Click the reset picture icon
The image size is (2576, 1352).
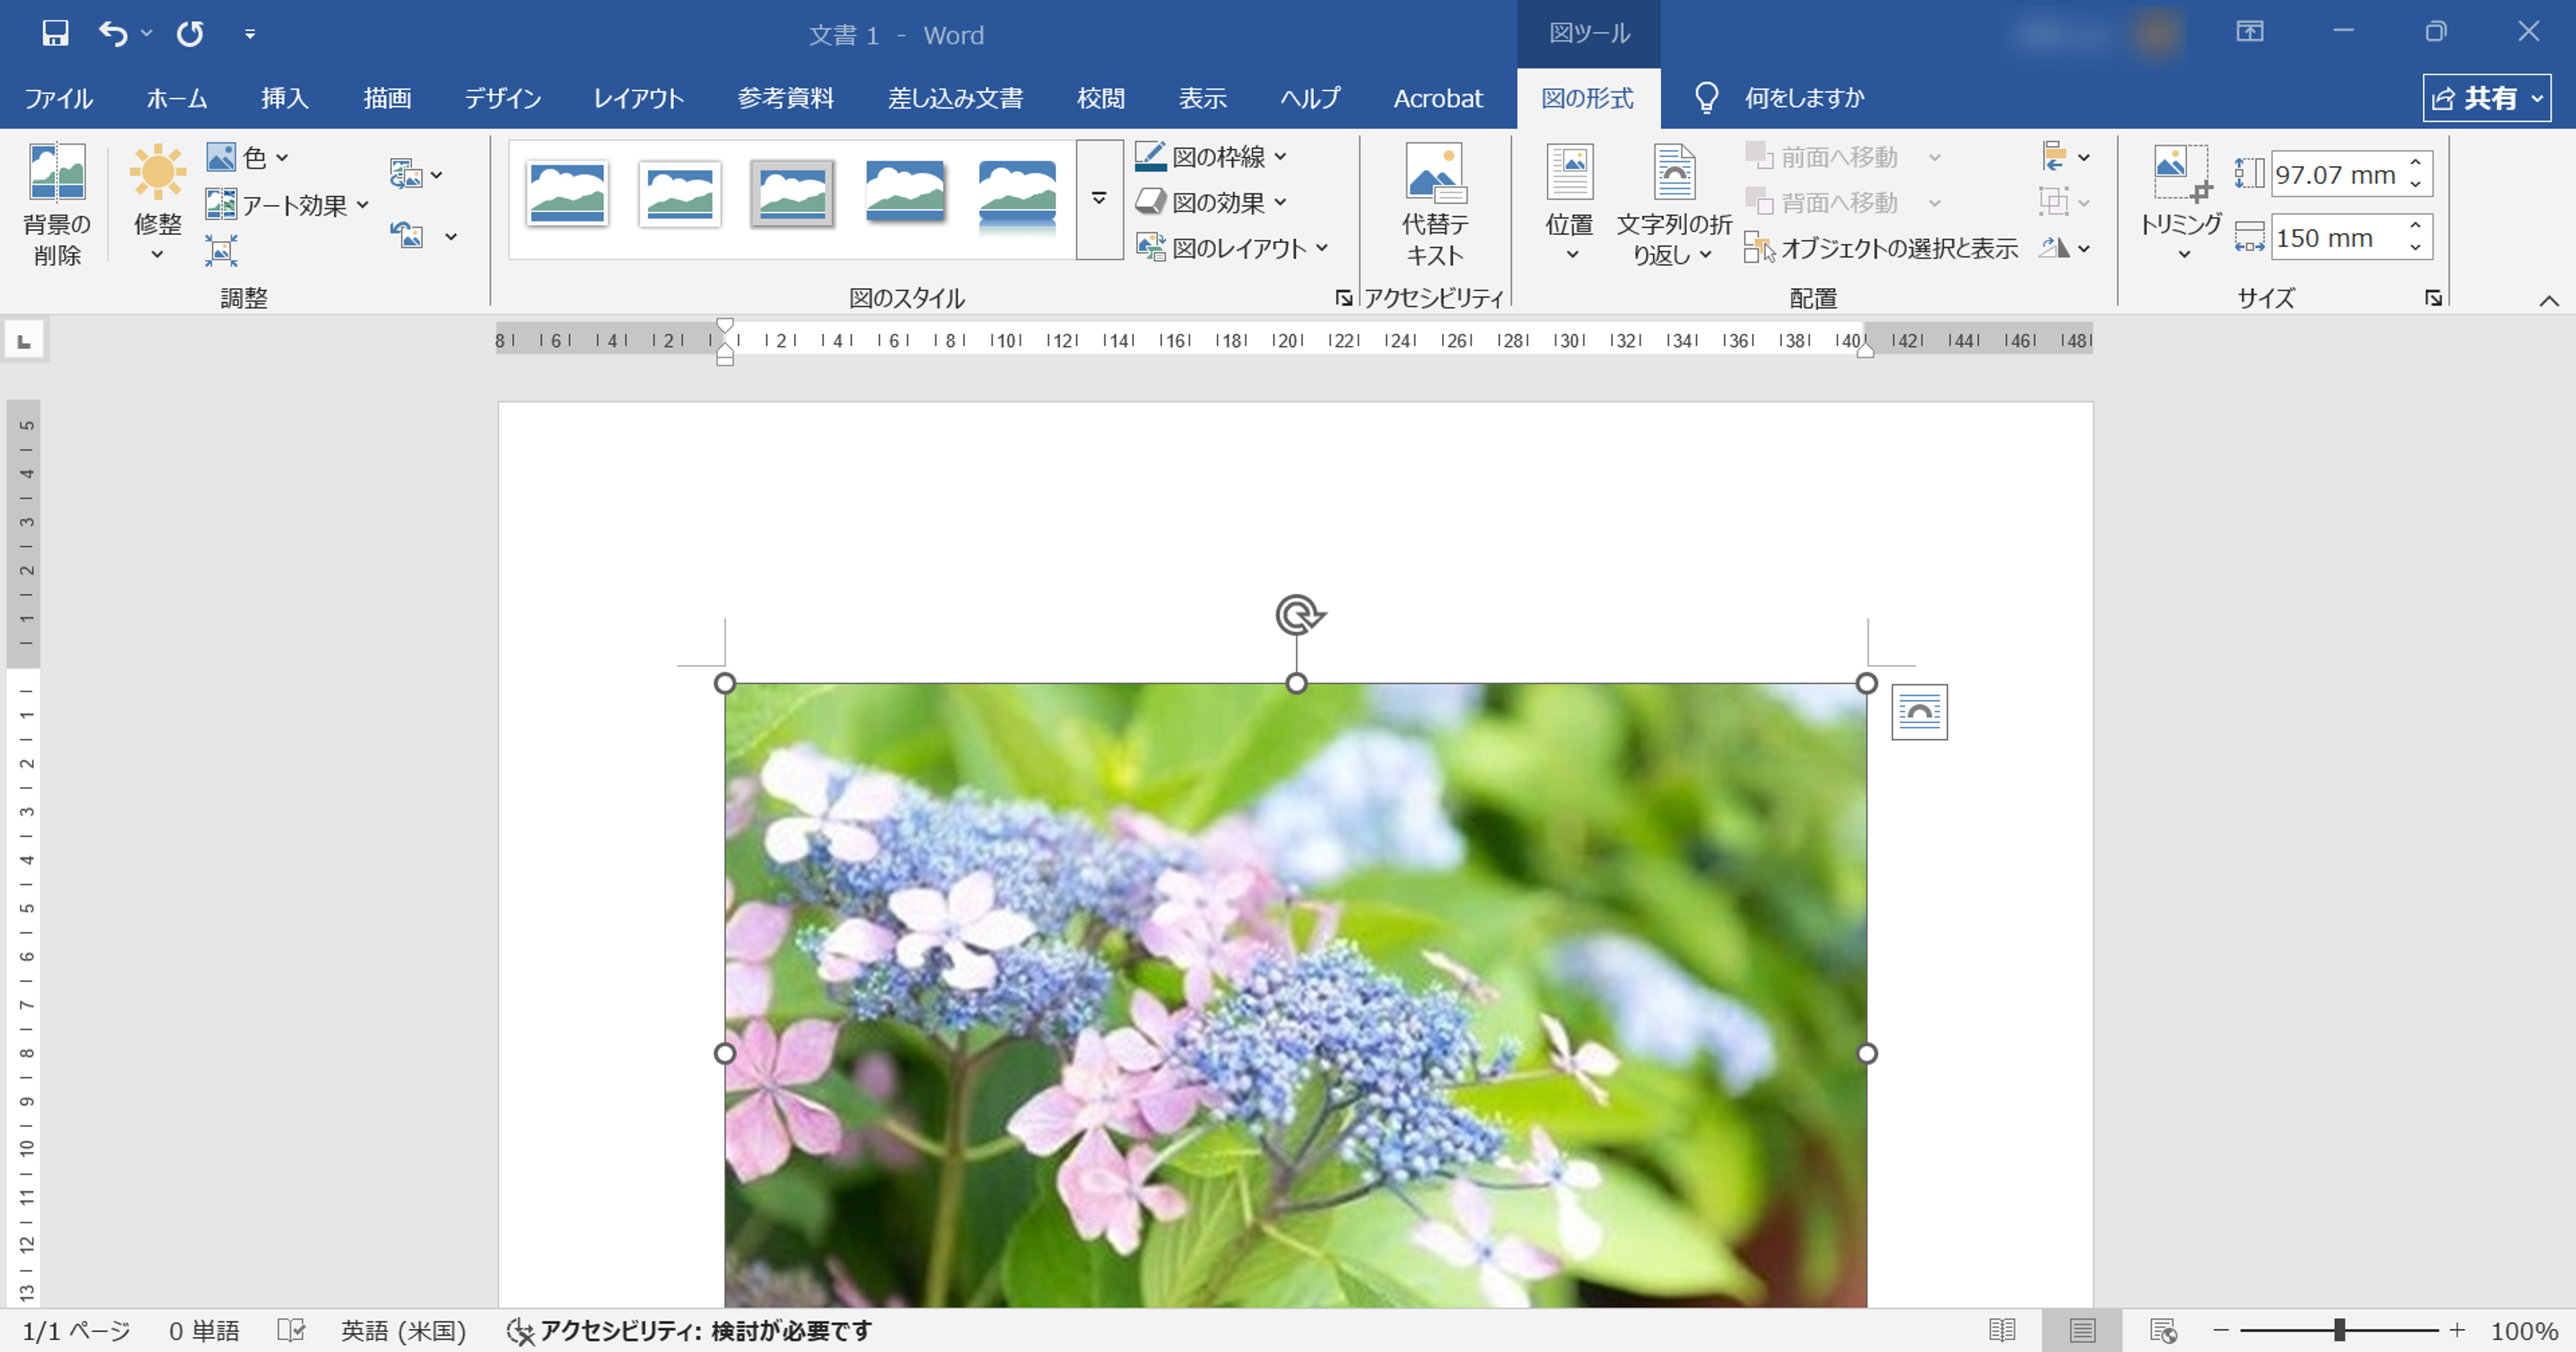coord(407,236)
